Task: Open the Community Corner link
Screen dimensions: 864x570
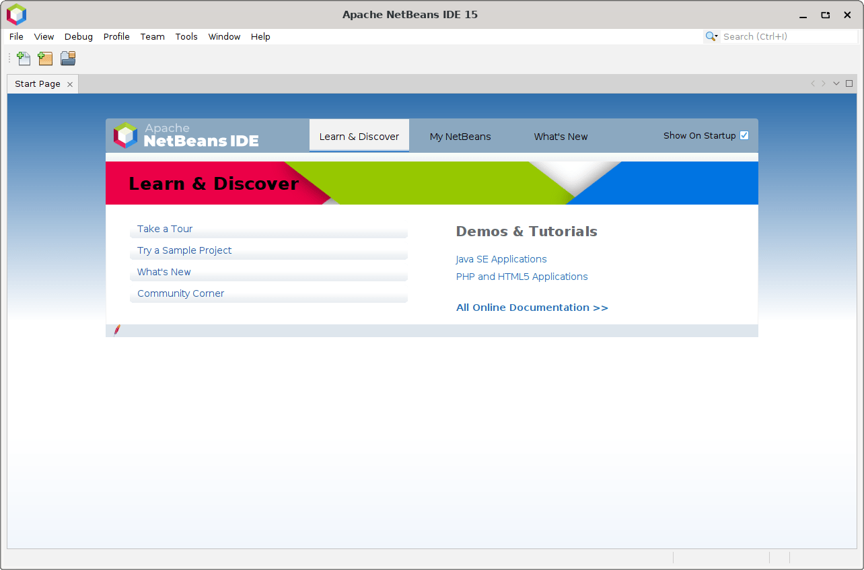Action: point(180,293)
